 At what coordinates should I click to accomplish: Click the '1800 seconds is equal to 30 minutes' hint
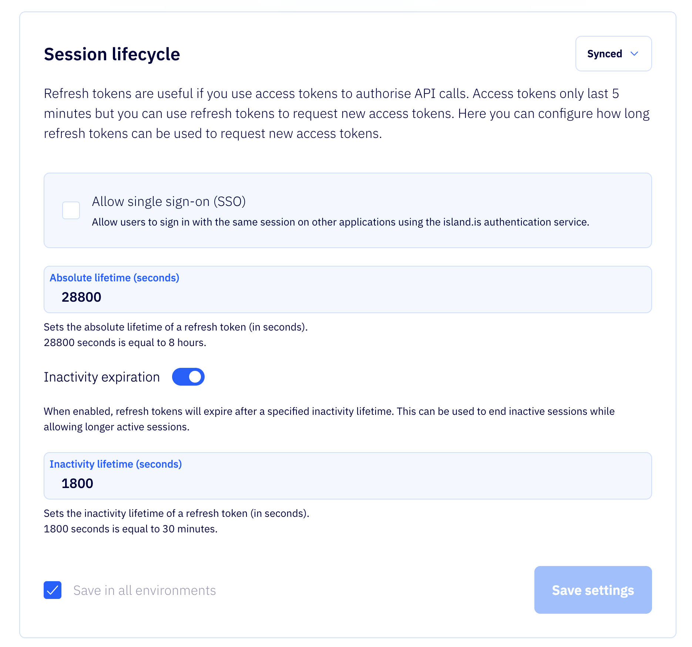(131, 529)
